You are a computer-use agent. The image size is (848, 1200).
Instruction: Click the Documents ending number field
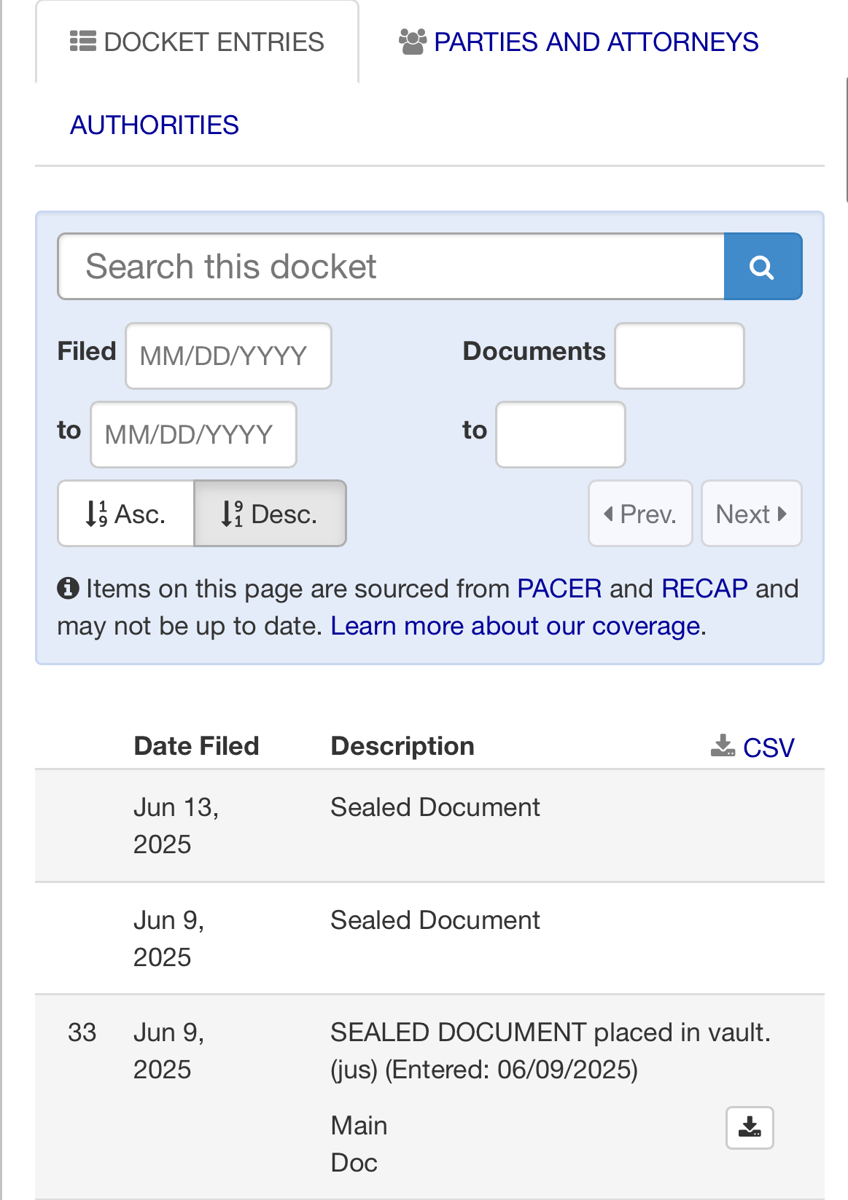[560, 434]
